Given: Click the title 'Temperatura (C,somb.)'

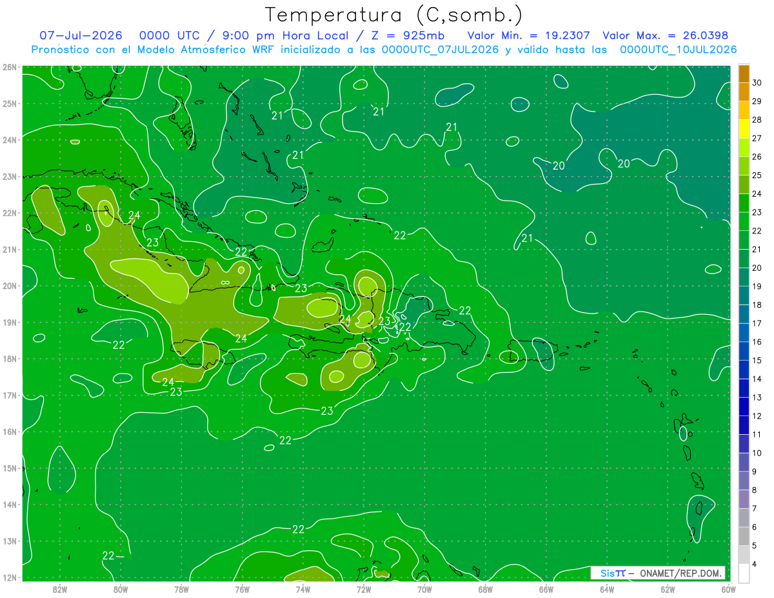Looking at the screenshot, I should tap(394, 15).
